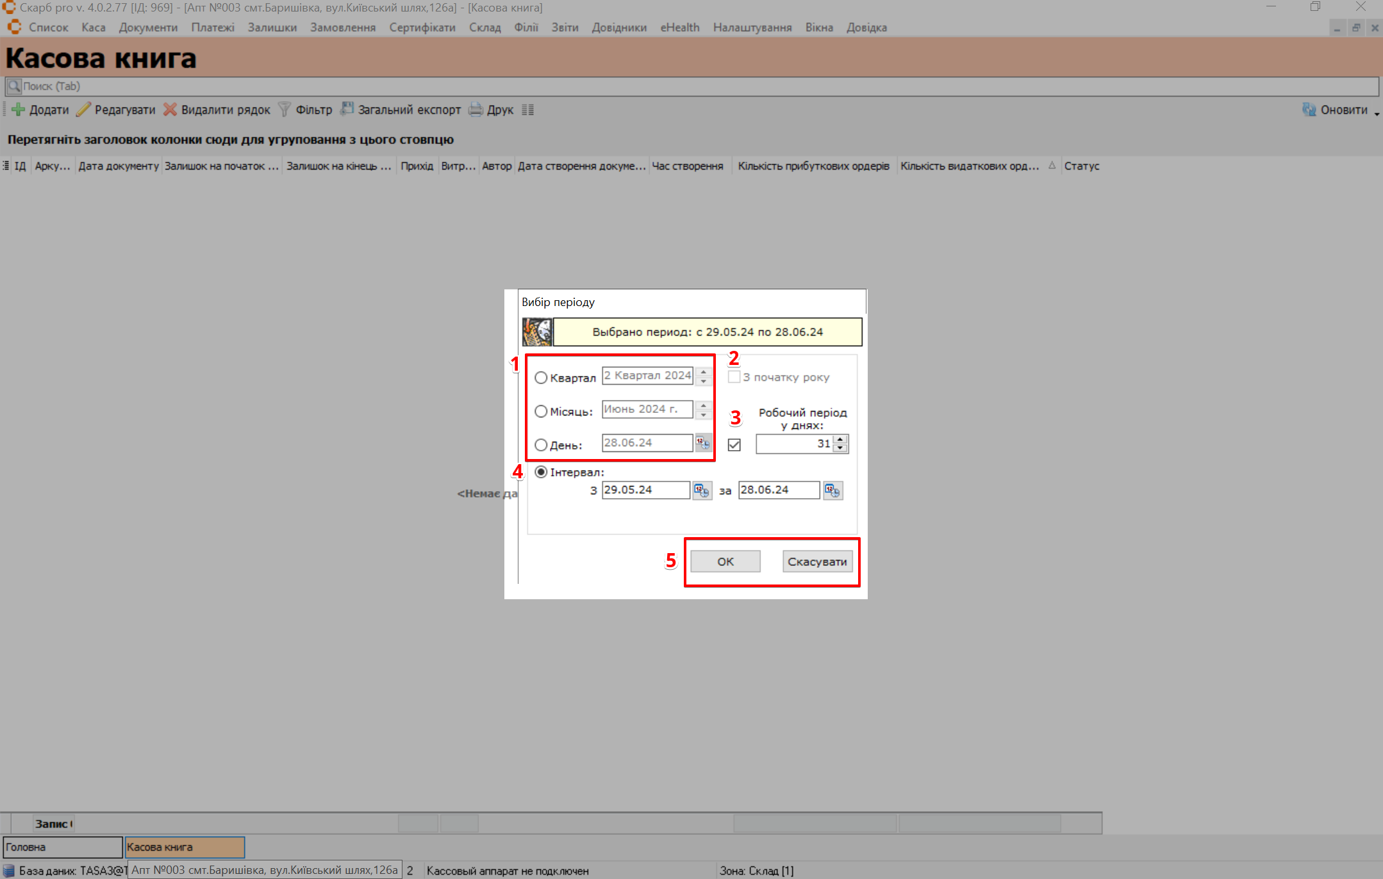Select the Місяць radio button
Screen dimensions: 1383x879
[x=541, y=411]
